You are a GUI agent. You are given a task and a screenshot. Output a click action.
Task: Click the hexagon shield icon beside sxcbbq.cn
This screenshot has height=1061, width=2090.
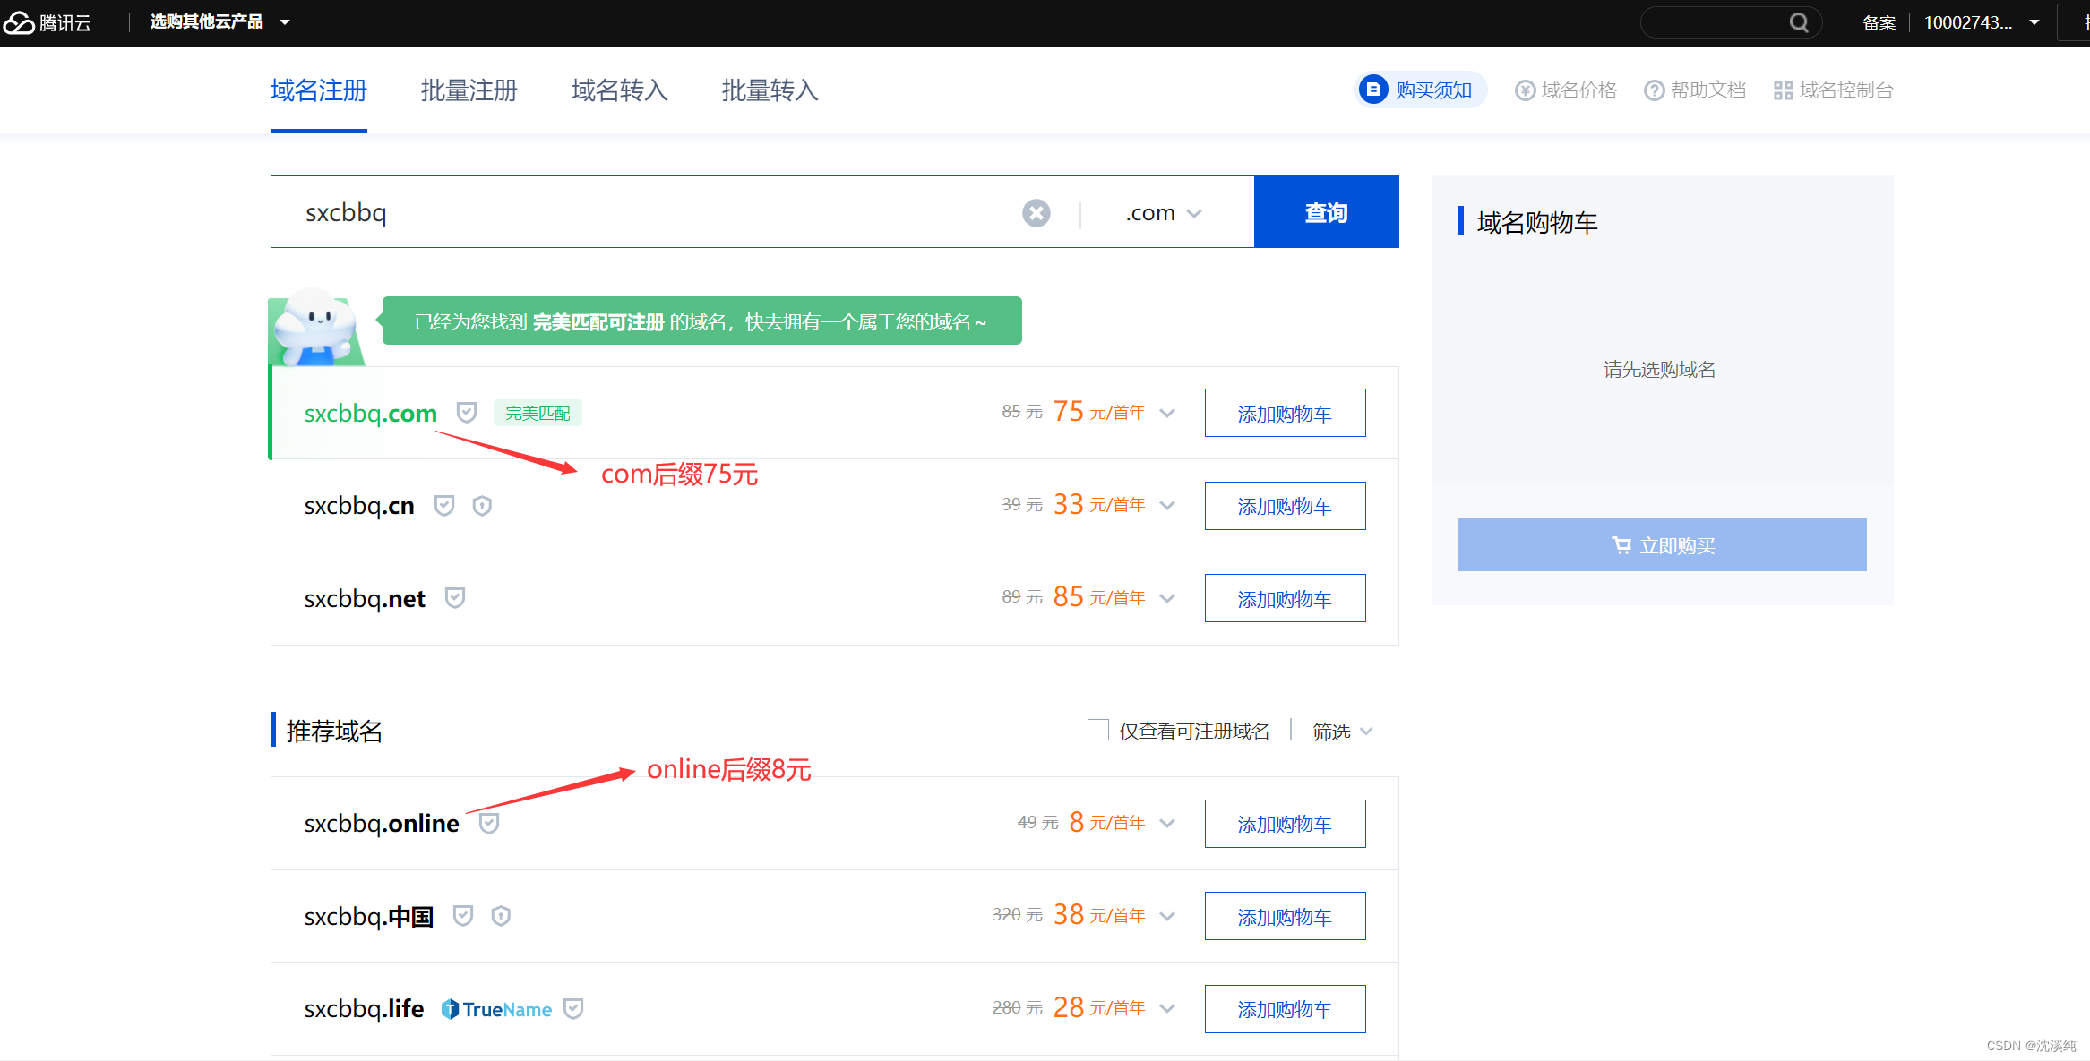click(482, 506)
